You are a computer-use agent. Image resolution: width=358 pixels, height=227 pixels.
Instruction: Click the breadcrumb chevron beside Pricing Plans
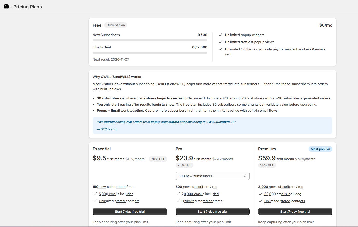tap(11, 7)
